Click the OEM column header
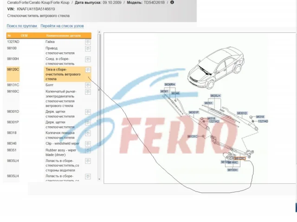 [x=24, y=36]
